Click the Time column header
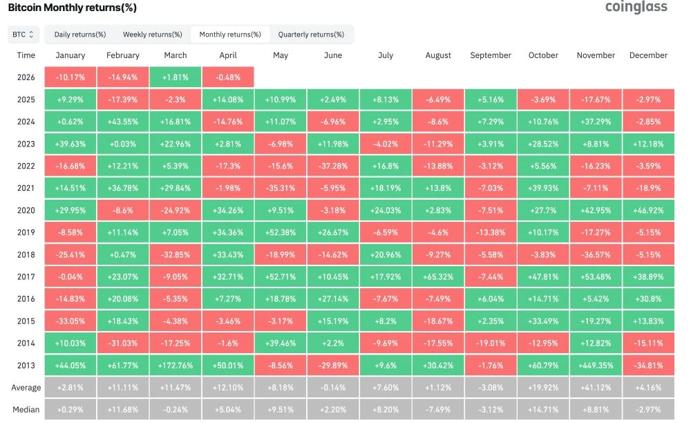This screenshot has width=691, height=423. [x=26, y=55]
